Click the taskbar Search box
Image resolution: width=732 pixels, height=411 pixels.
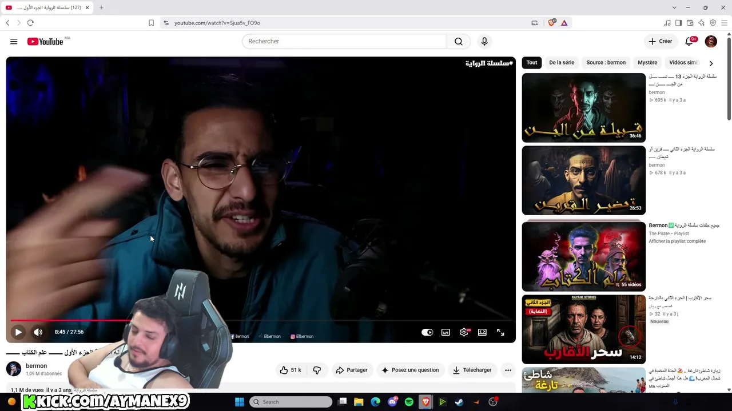pos(291,402)
